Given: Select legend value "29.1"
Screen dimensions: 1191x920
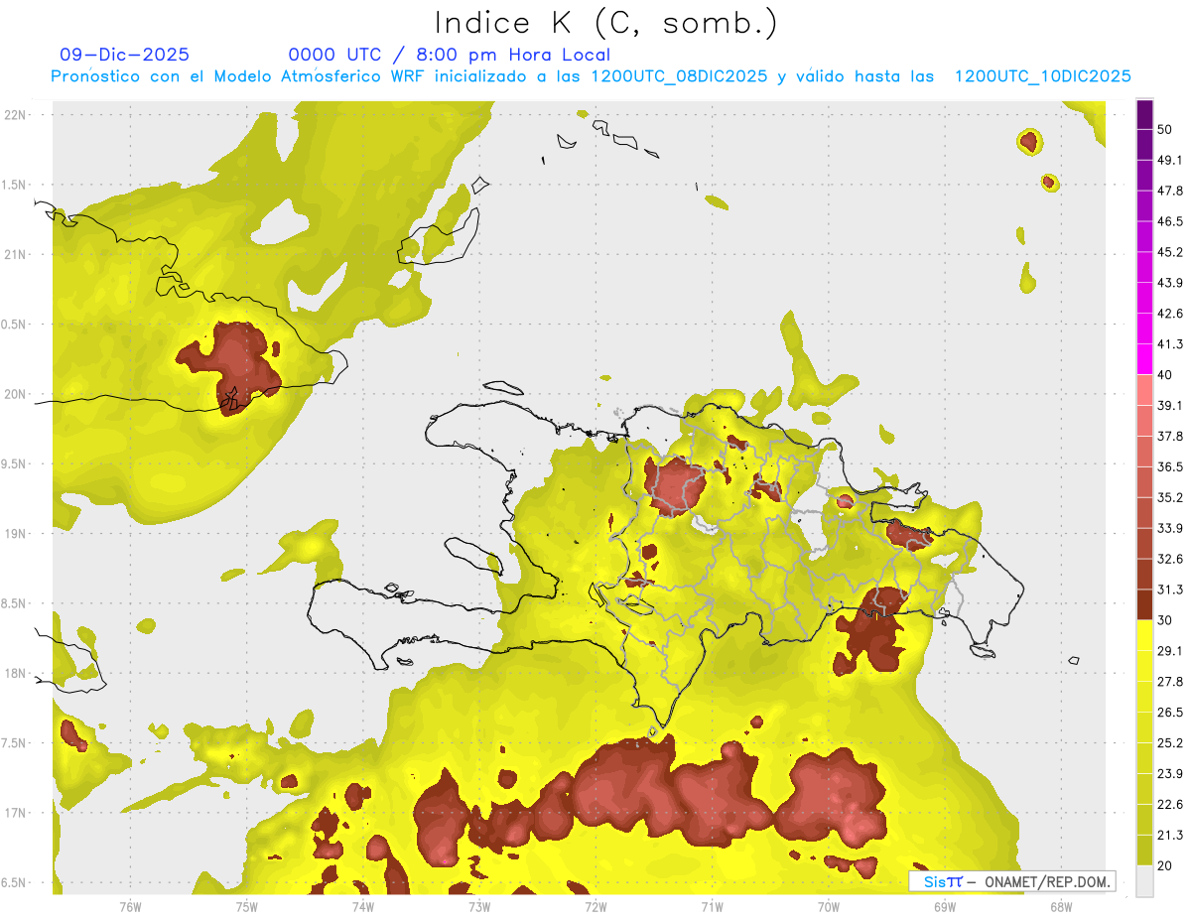Looking at the screenshot, I should pos(1170,651).
